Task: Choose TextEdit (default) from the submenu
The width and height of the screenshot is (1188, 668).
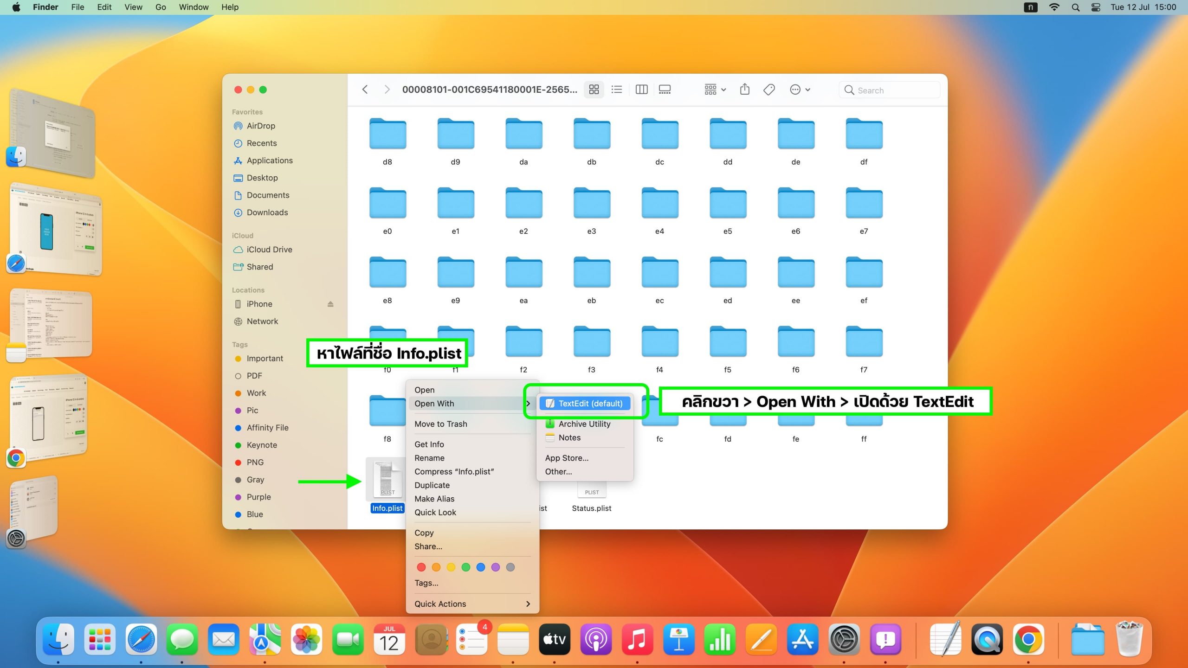Action: pyautogui.click(x=585, y=403)
